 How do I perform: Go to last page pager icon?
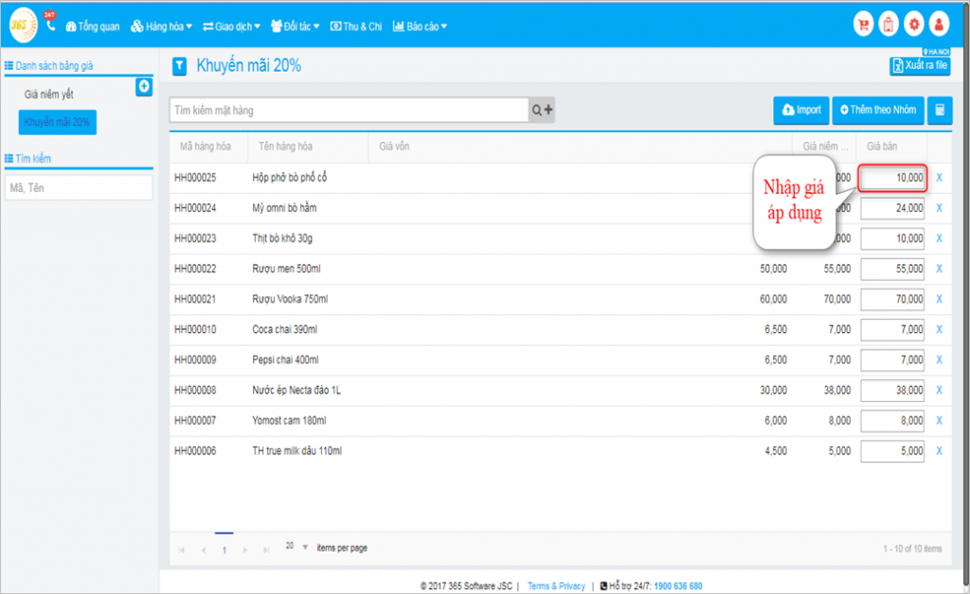click(x=266, y=550)
